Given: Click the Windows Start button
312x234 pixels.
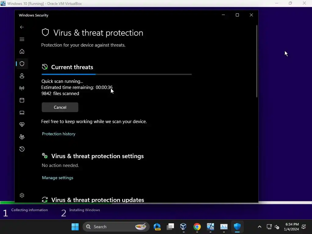Looking at the screenshot, I should (75, 227).
